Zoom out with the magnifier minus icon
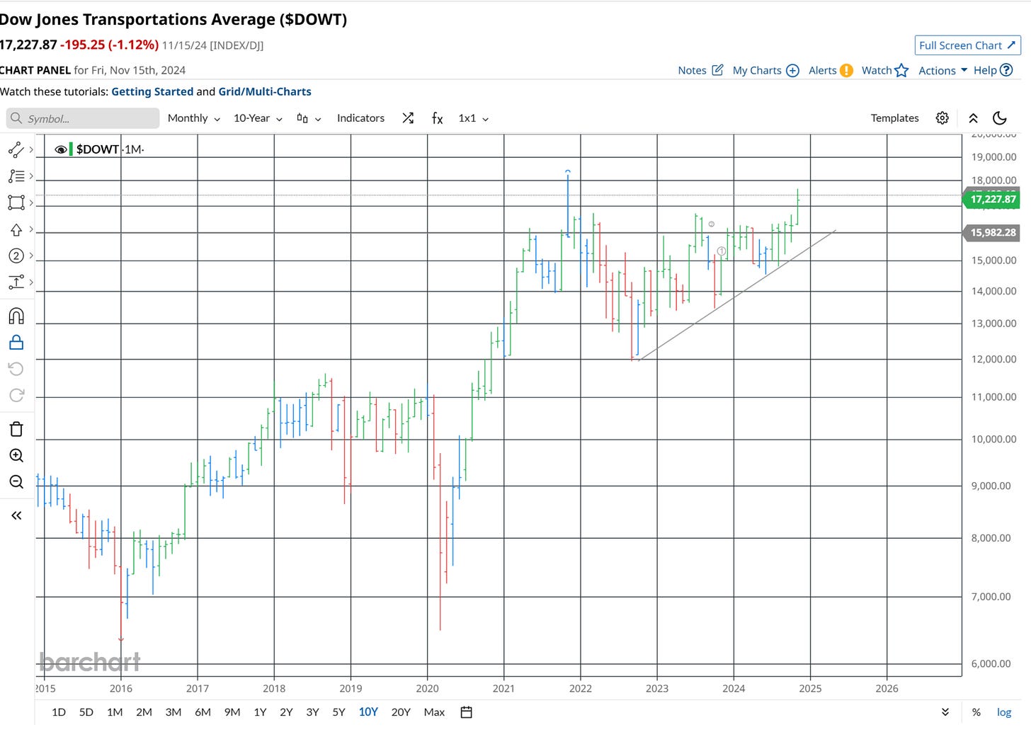Viewport: 1031px width, 737px height. tap(16, 482)
